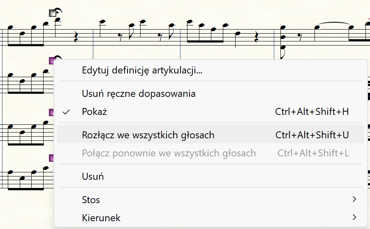Click the fermata symbol above the top staff

pyautogui.click(x=58, y=11)
